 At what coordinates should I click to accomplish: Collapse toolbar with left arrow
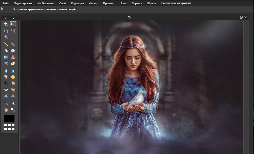click(x=6, y=18)
